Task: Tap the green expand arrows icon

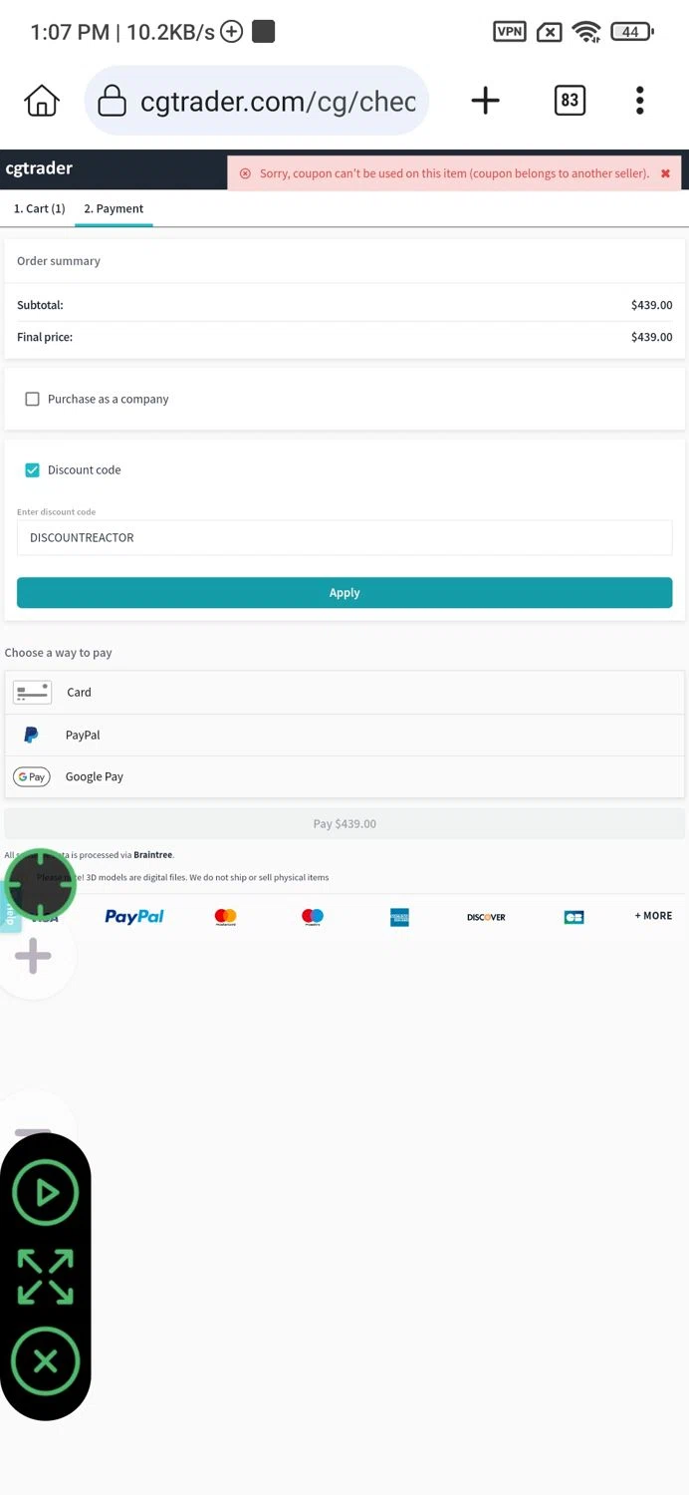Action: (45, 1277)
